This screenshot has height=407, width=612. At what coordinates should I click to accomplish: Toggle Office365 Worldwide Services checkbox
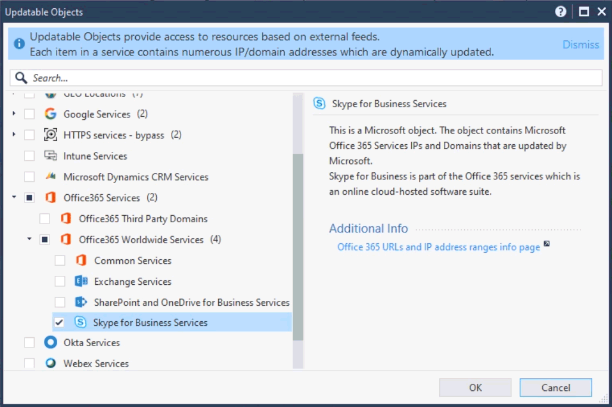pyautogui.click(x=45, y=239)
